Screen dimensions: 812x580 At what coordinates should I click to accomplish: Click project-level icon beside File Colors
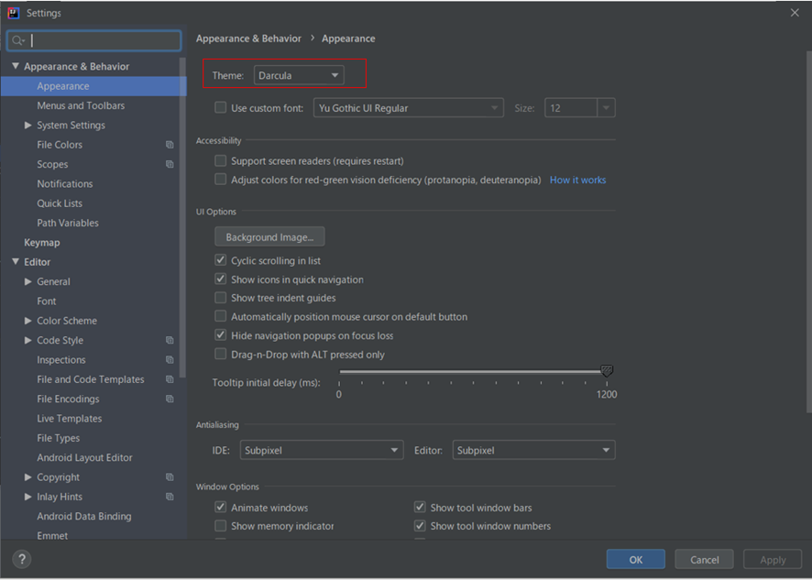coord(170,145)
